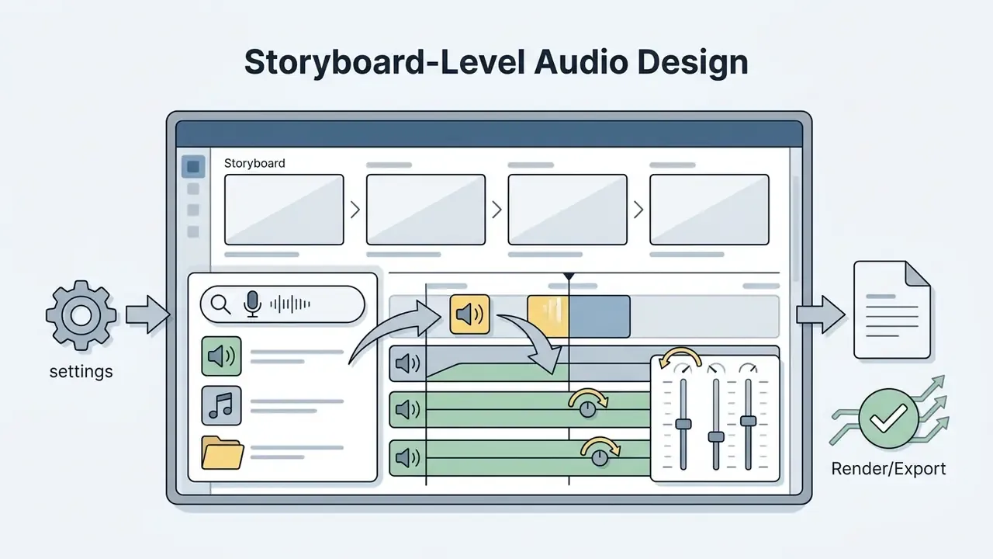993x559 pixels.
Task: Click the chevron after the third storyboard frame
Action: (638, 210)
